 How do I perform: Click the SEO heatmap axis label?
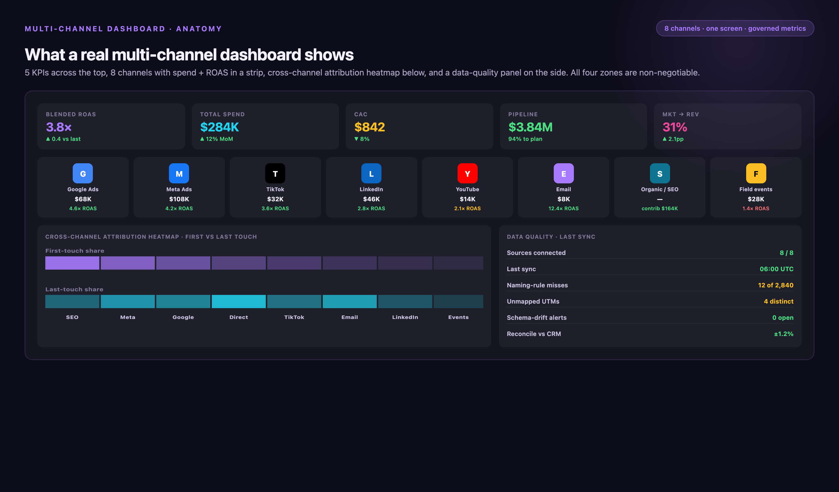72,317
